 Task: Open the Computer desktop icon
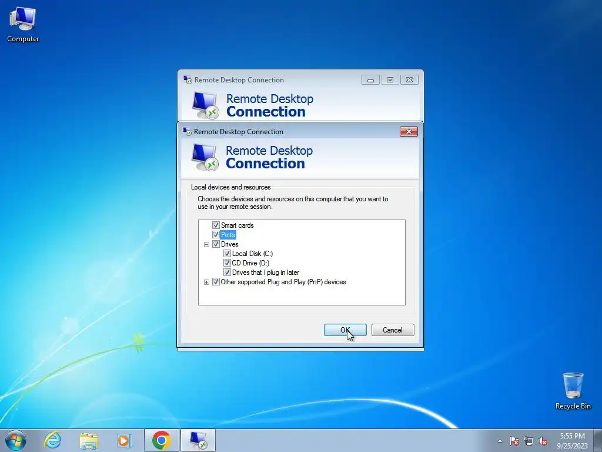(x=23, y=25)
